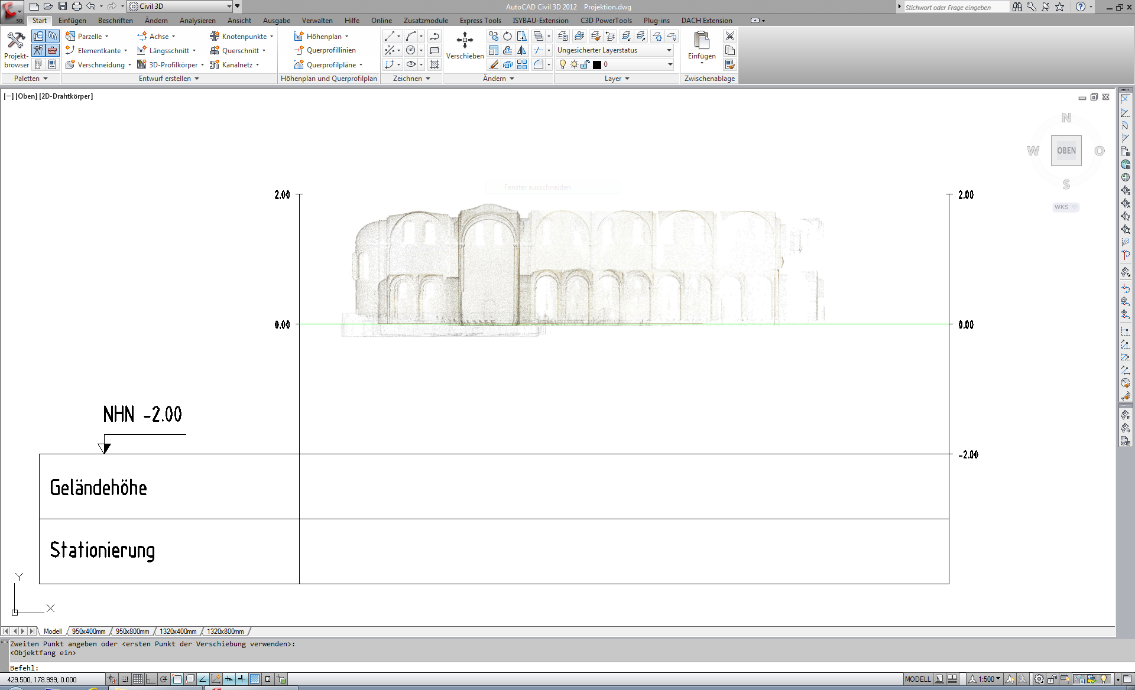Toggle 3D object snap in status bar

coord(190,679)
